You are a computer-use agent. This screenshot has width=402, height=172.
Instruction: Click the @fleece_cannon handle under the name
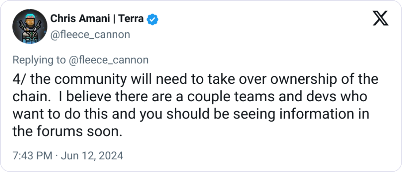pos(89,35)
